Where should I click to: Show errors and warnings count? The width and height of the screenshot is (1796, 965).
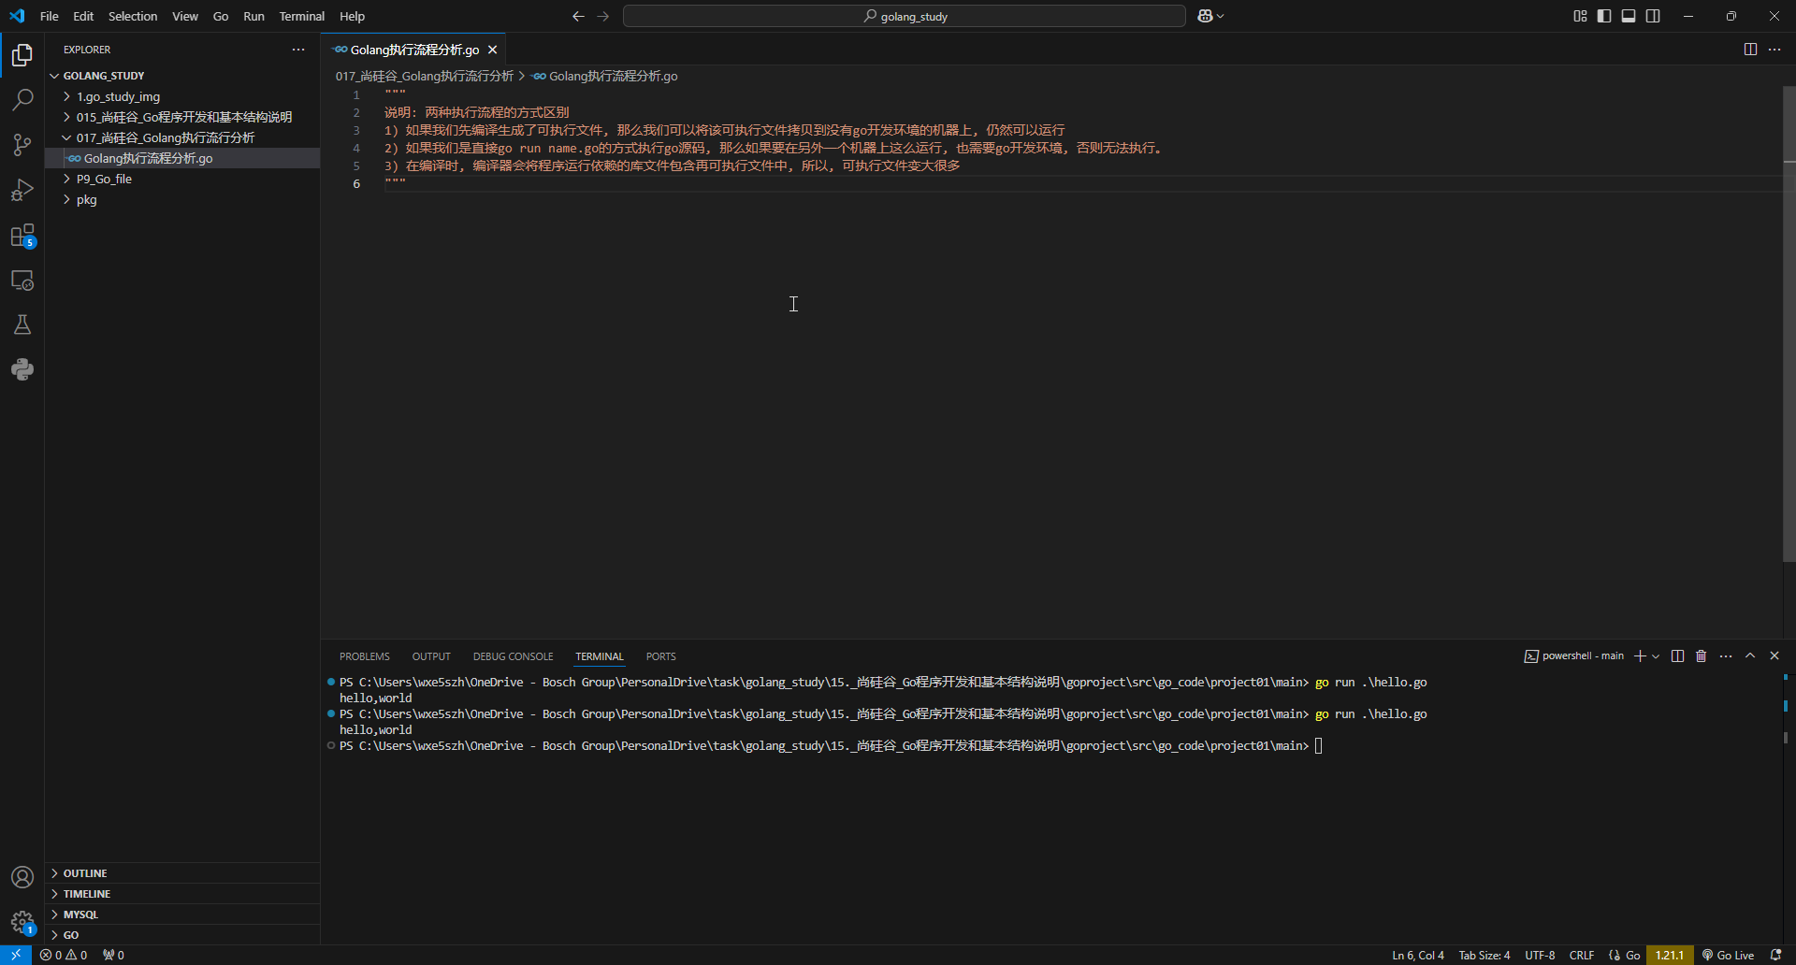click(x=64, y=955)
